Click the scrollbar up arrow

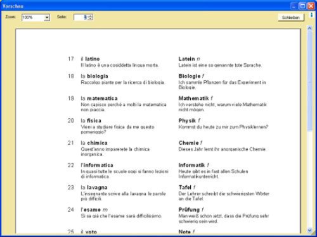tap(309, 28)
